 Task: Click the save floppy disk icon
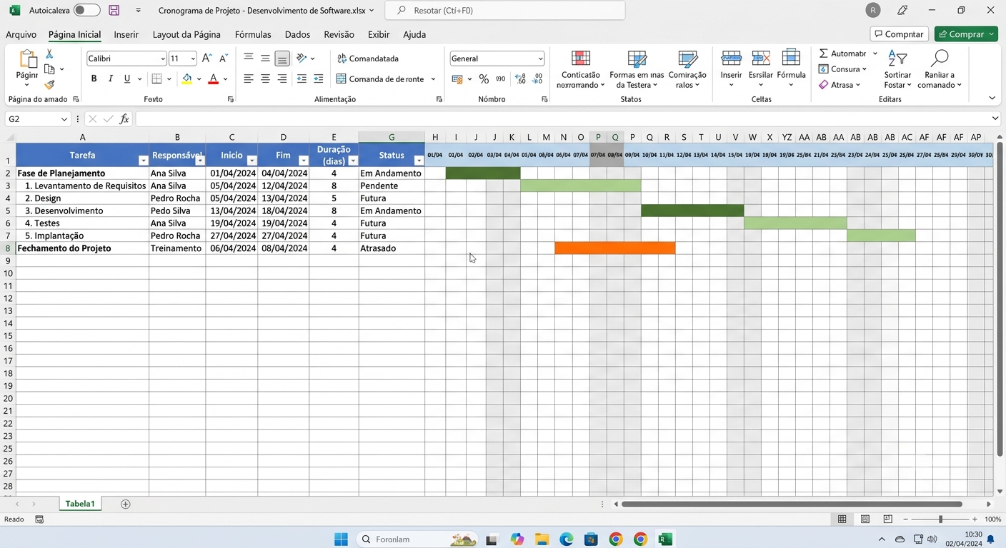pyautogui.click(x=114, y=10)
